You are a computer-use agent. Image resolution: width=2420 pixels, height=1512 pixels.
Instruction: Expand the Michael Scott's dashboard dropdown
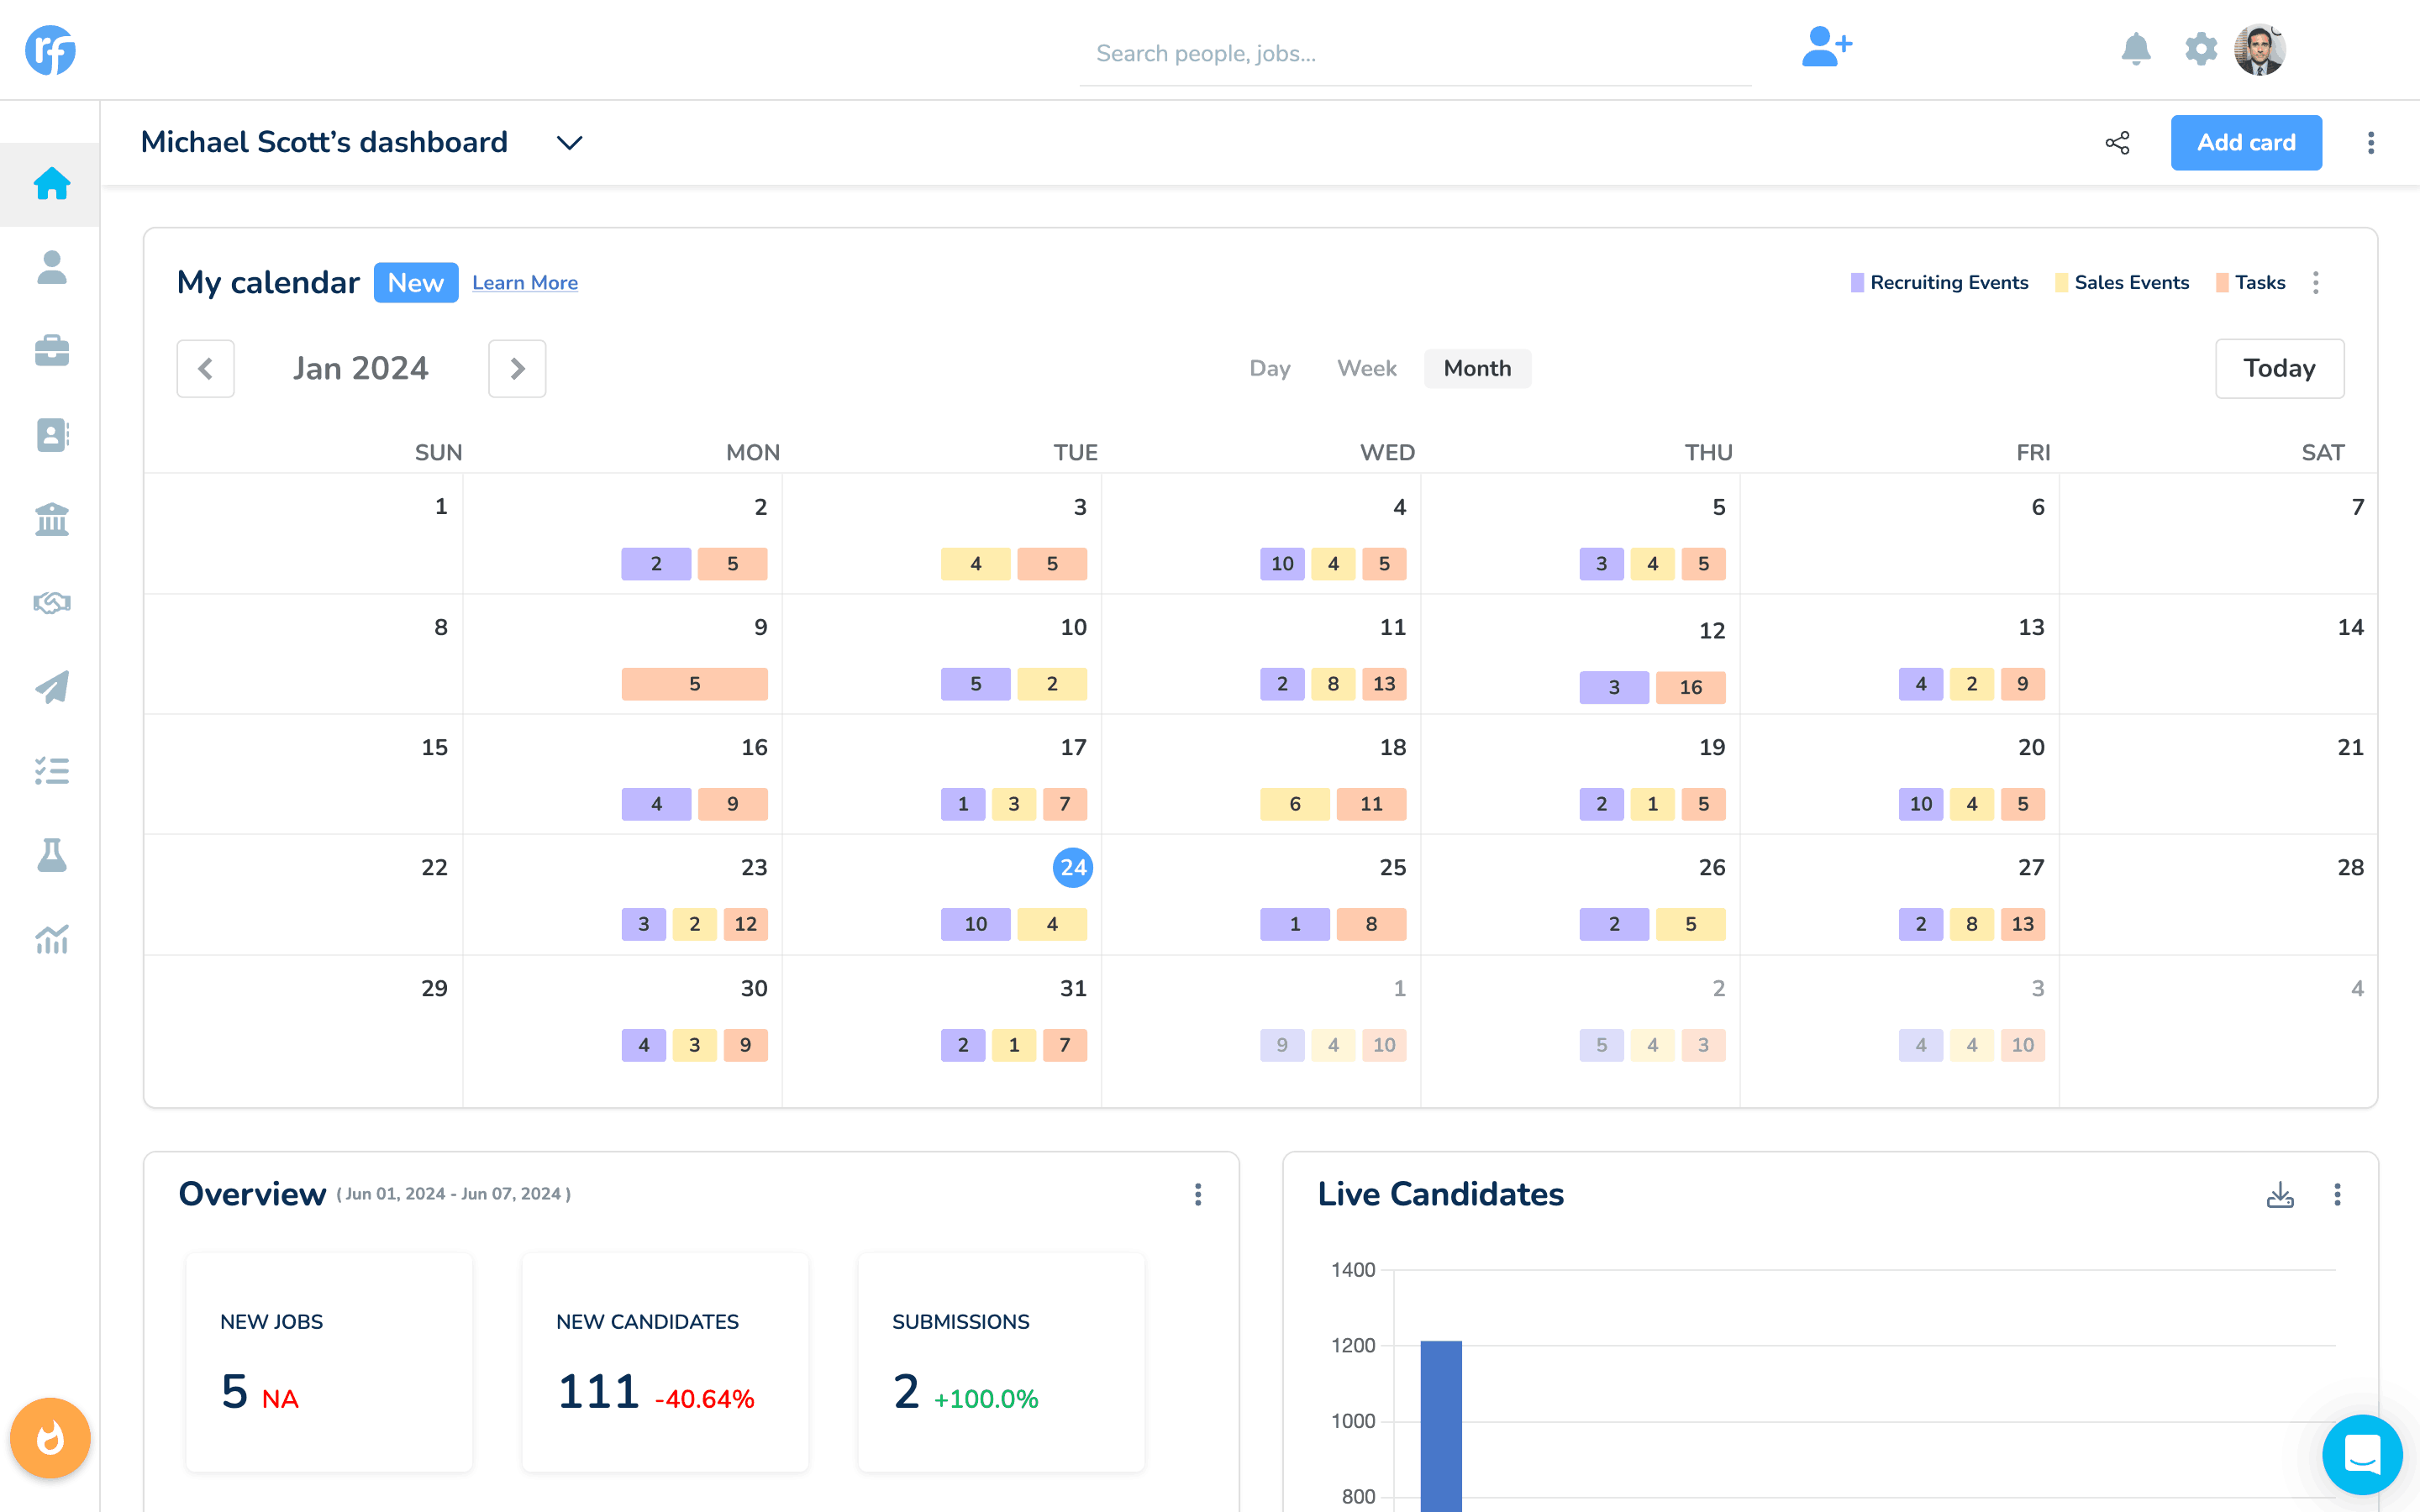pos(568,142)
